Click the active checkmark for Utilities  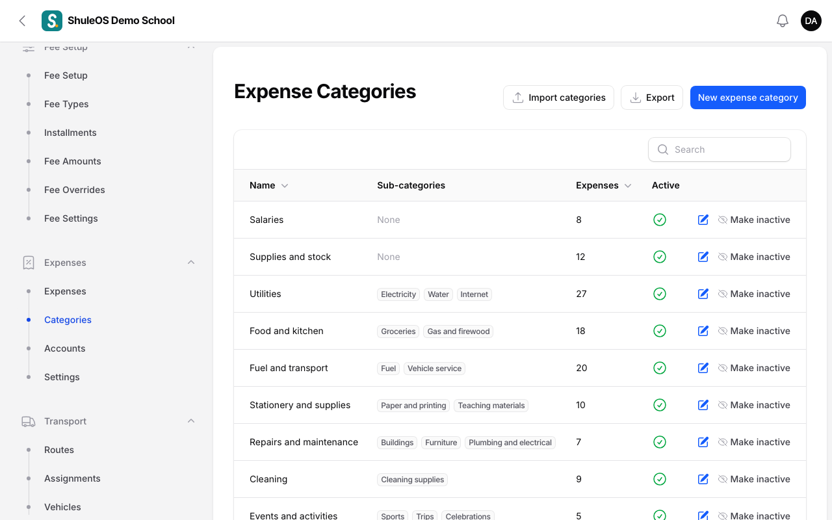pos(660,294)
